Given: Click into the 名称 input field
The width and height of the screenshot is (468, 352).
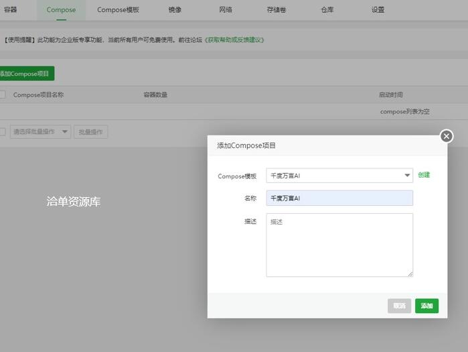Looking at the screenshot, I should click(339, 198).
